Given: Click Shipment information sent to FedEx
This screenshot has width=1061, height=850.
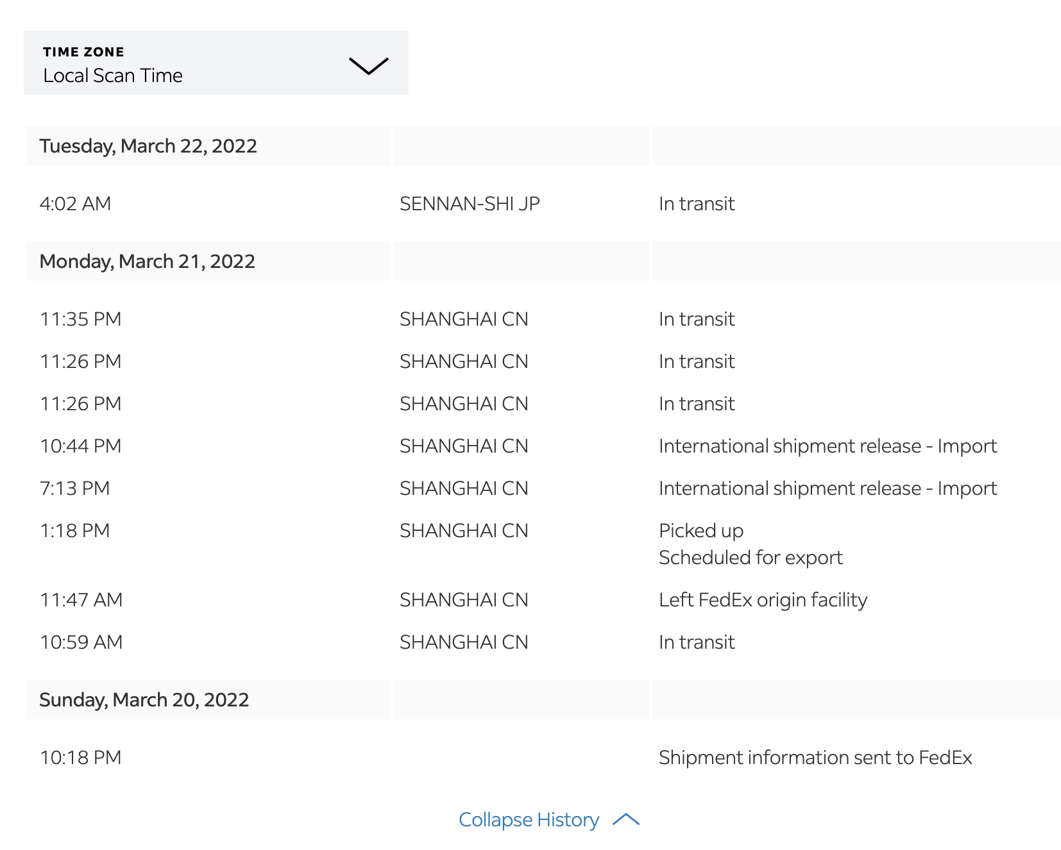Looking at the screenshot, I should click(x=815, y=758).
